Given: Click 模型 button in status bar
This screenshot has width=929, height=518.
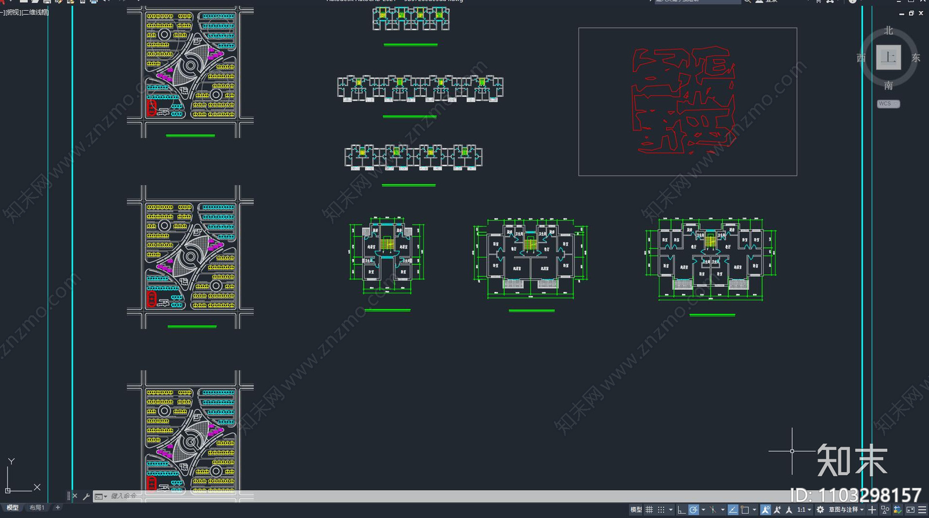Looking at the screenshot, I should (636, 510).
